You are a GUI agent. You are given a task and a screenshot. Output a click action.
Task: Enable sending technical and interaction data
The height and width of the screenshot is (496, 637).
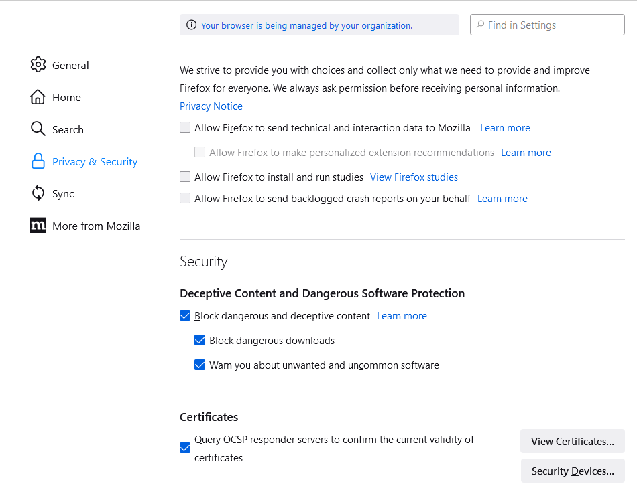185,127
